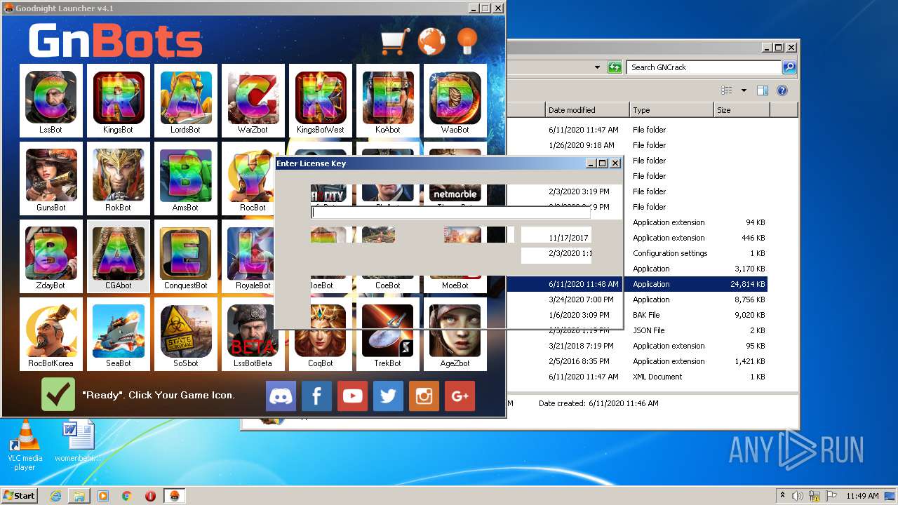Open the Discord social link
Screen dimensions: 898x505
281,396
